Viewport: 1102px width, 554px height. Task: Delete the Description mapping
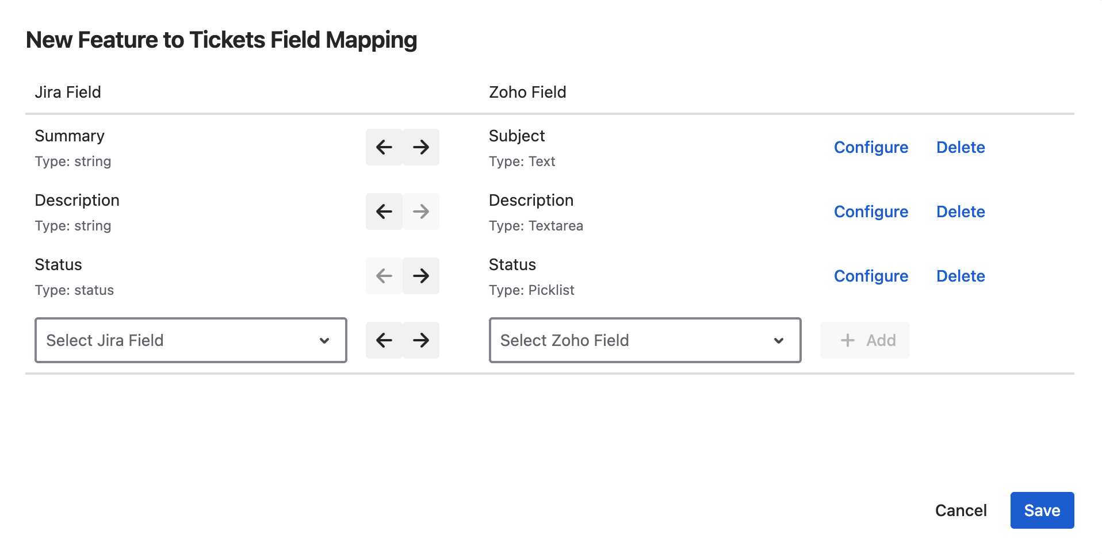pos(961,211)
